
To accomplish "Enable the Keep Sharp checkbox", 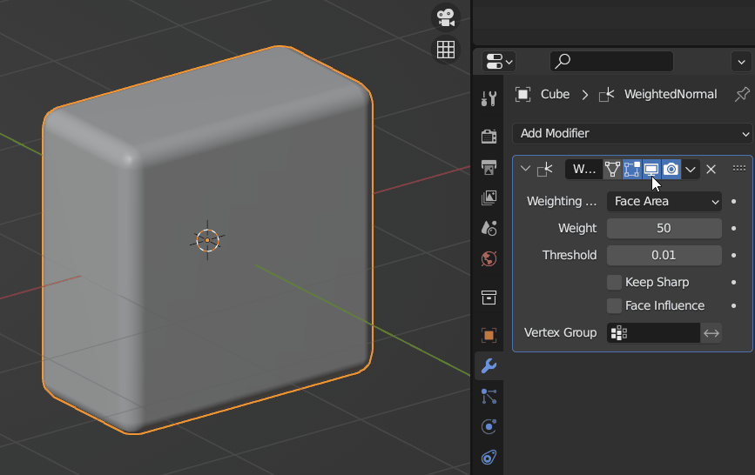I will tap(614, 282).
